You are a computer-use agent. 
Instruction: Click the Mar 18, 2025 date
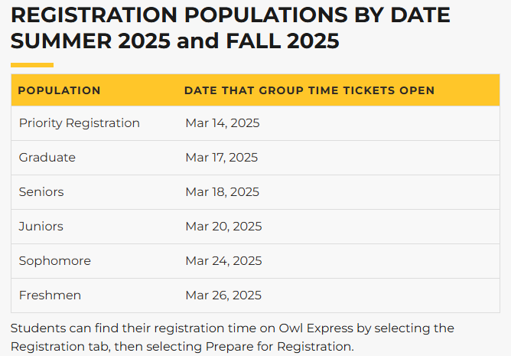coord(223,192)
